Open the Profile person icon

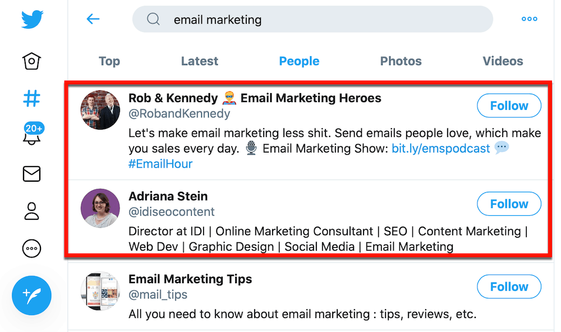point(32,211)
